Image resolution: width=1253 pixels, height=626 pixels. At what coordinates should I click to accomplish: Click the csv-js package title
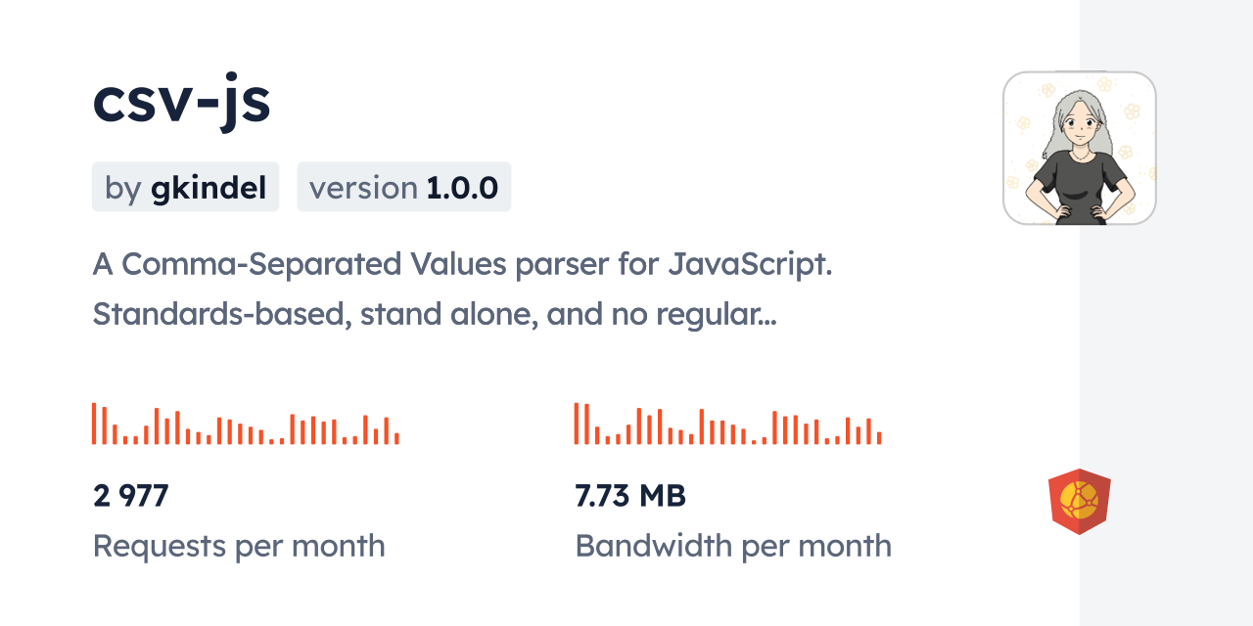pyautogui.click(x=181, y=102)
